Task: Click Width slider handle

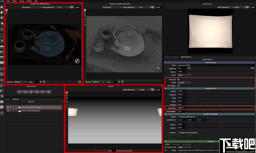Action: (194, 98)
